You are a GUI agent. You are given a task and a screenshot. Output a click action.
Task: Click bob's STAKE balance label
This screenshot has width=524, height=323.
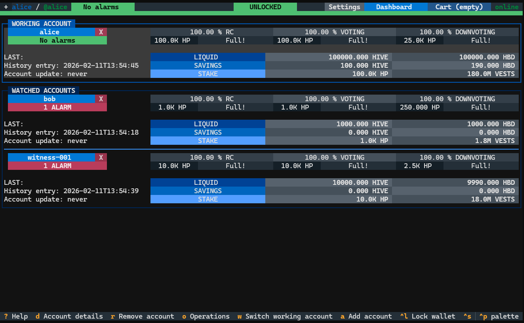tap(208, 140)
